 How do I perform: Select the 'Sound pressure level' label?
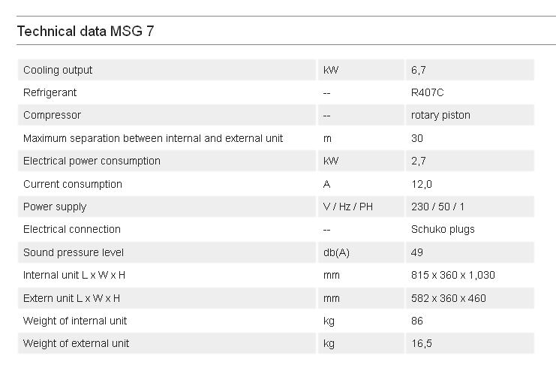coord(74,252)
